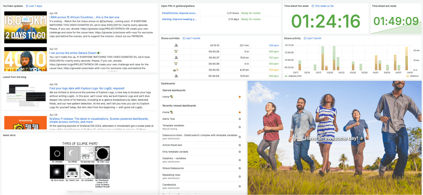This screenshot has width=423, height=195.
Task: Open the Template variables dashboard
Action: 173,126
